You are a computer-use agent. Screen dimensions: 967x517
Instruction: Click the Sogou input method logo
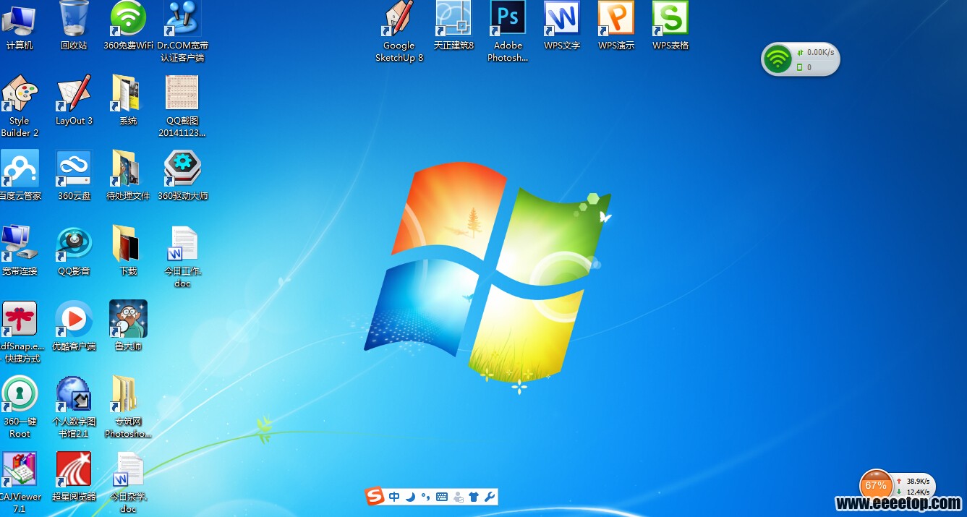pos(375,496)
